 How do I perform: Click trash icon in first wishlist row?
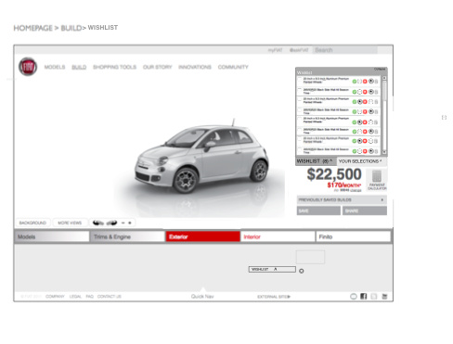[x=376, y=82]
